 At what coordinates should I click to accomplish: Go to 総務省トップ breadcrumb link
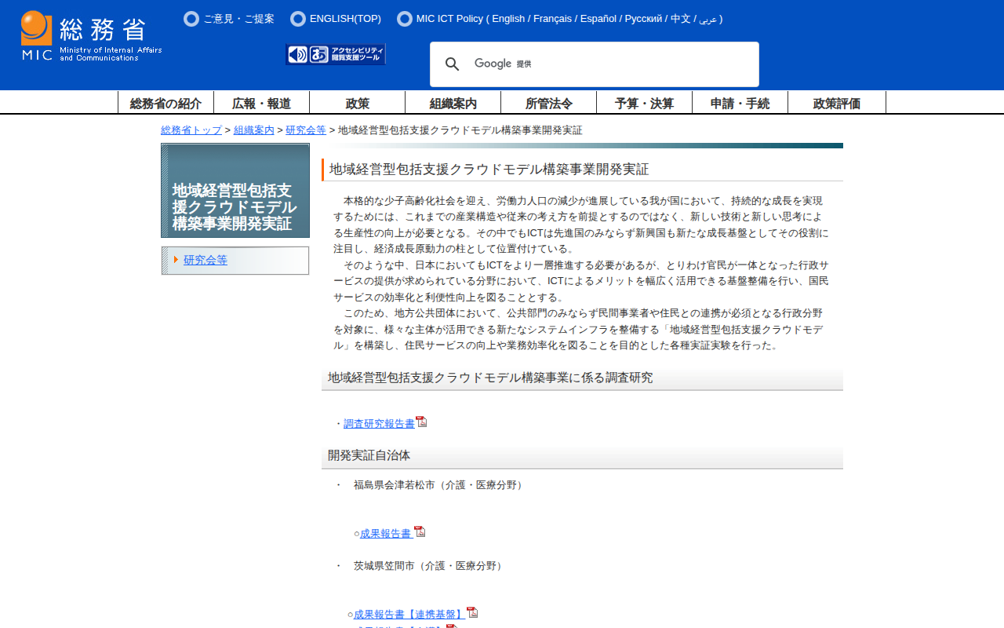coord(191,130)
